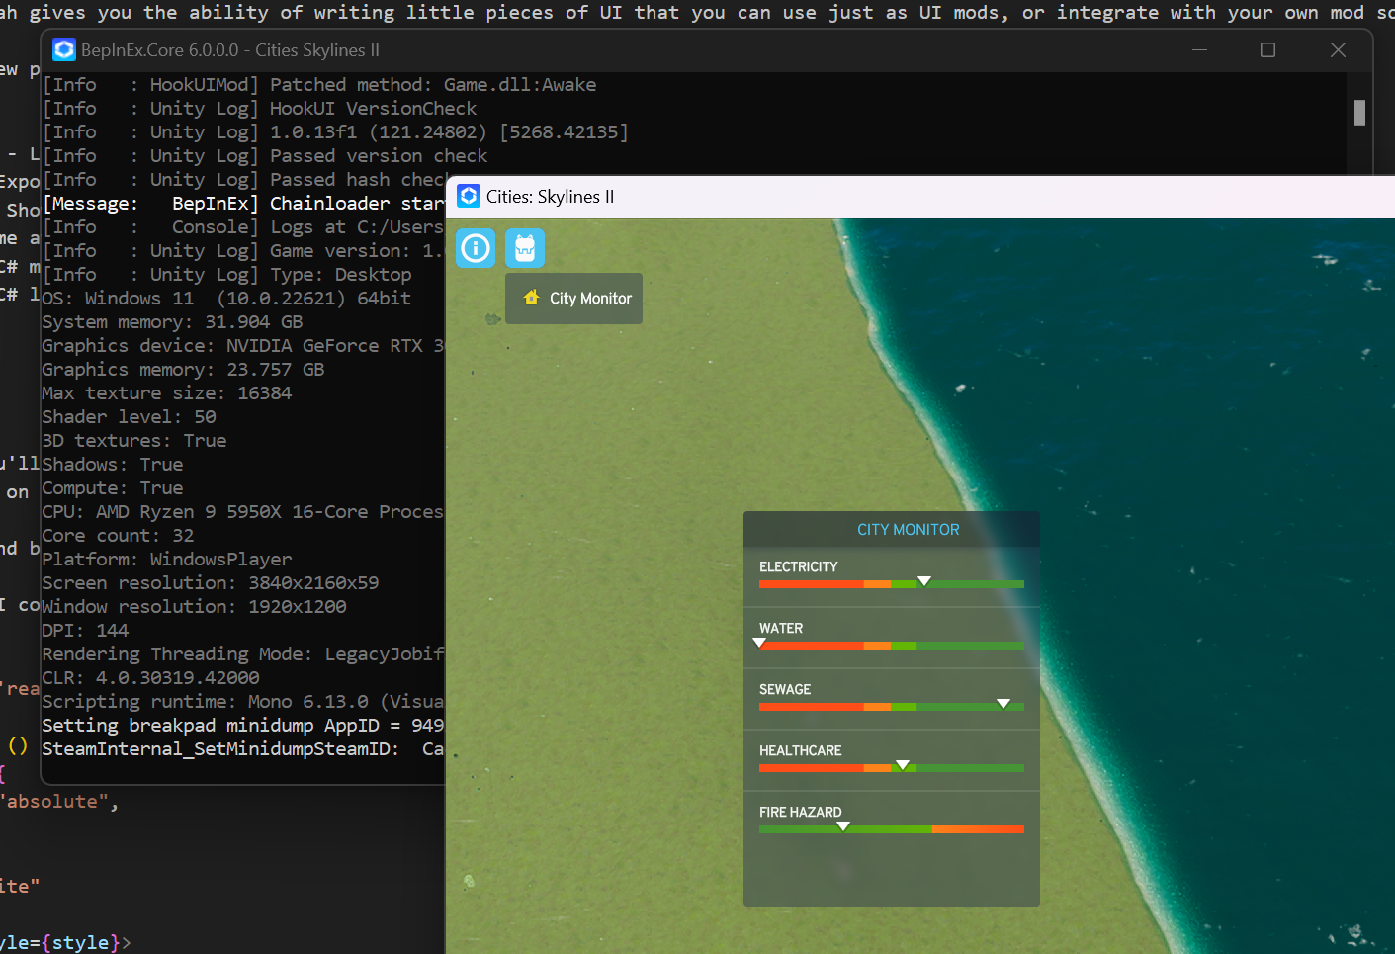Click the Sewage meter marker
Viewport: 1395px width, 954px height.
tap(1003, 704)
